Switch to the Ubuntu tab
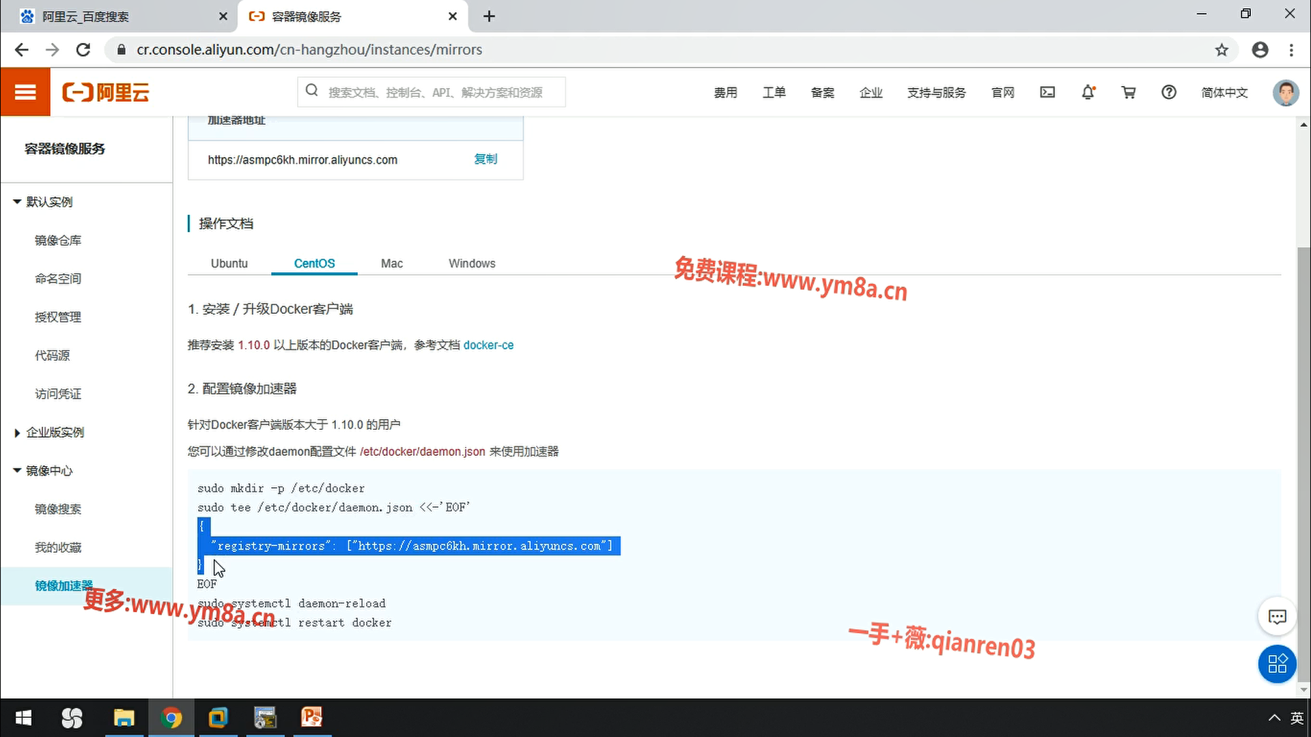This screenshot has height=737, width=1311. (229, 263)
